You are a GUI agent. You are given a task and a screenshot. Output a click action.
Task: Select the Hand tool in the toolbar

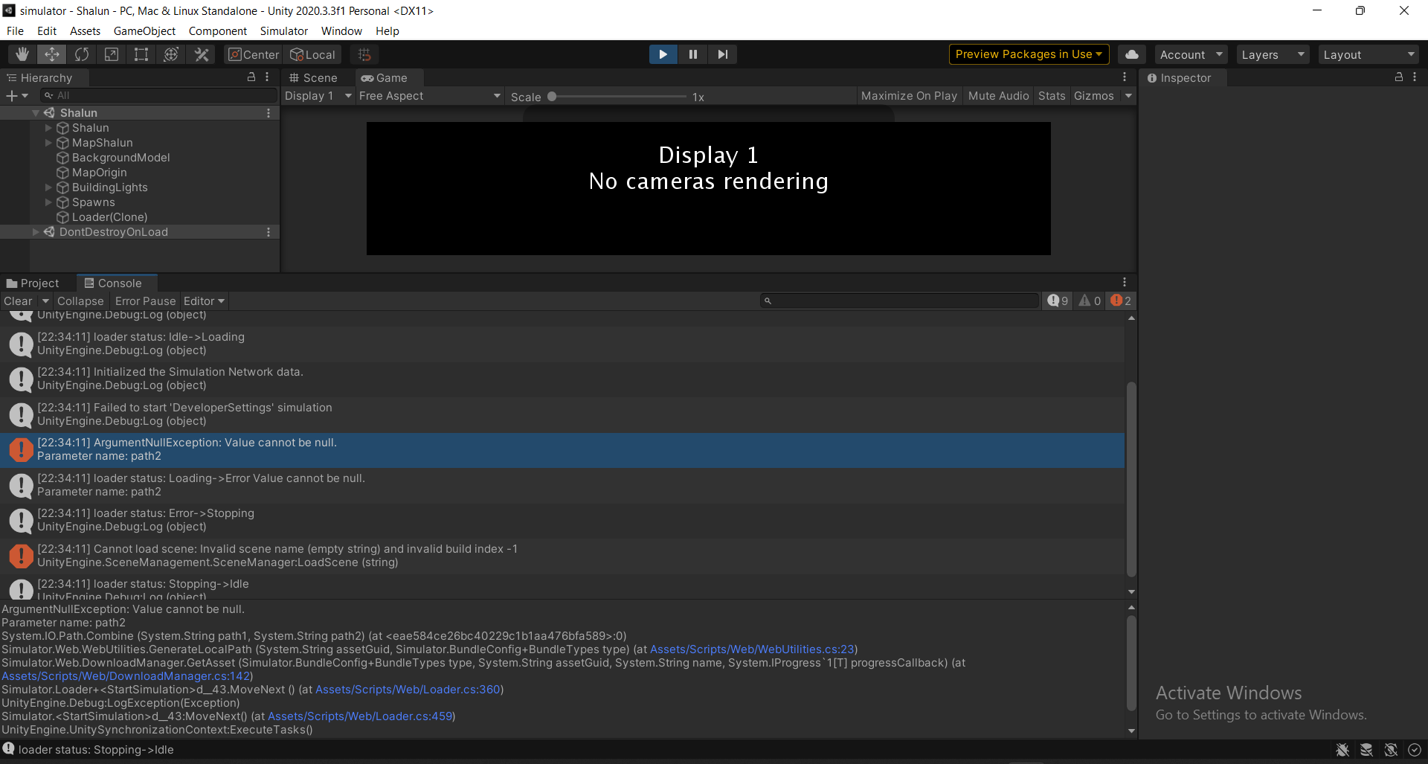[x=21, y=54]
